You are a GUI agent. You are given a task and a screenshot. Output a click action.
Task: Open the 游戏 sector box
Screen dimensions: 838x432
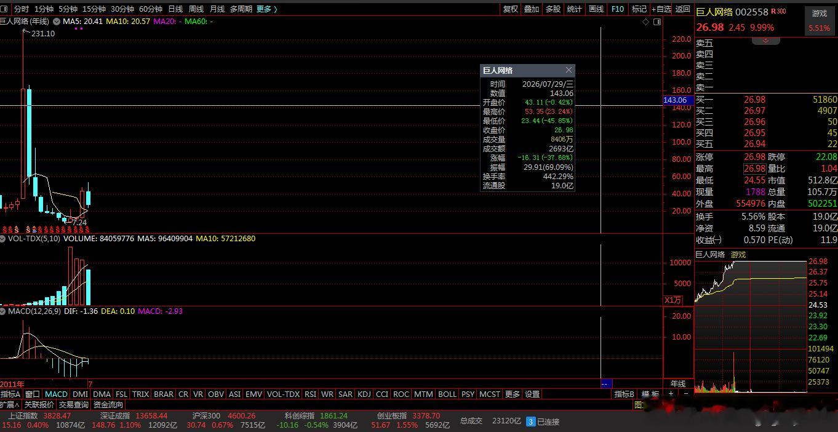coord(820,20)
